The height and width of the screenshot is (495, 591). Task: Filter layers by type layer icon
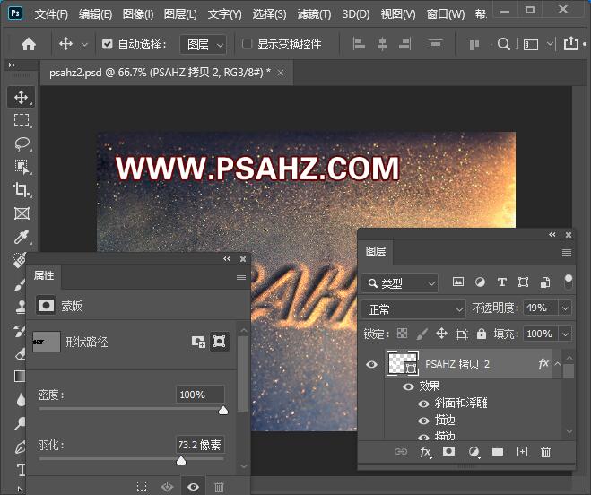tap(501, 282)
